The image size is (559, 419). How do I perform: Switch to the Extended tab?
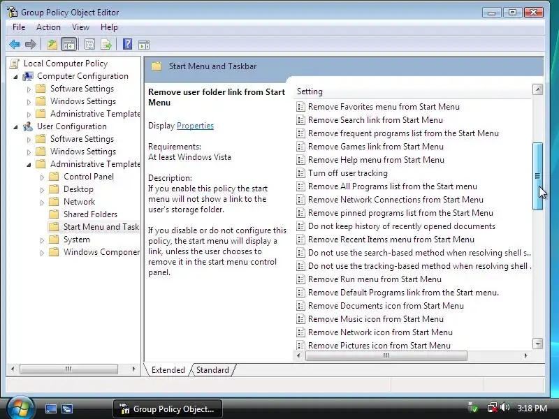[168, 370]
